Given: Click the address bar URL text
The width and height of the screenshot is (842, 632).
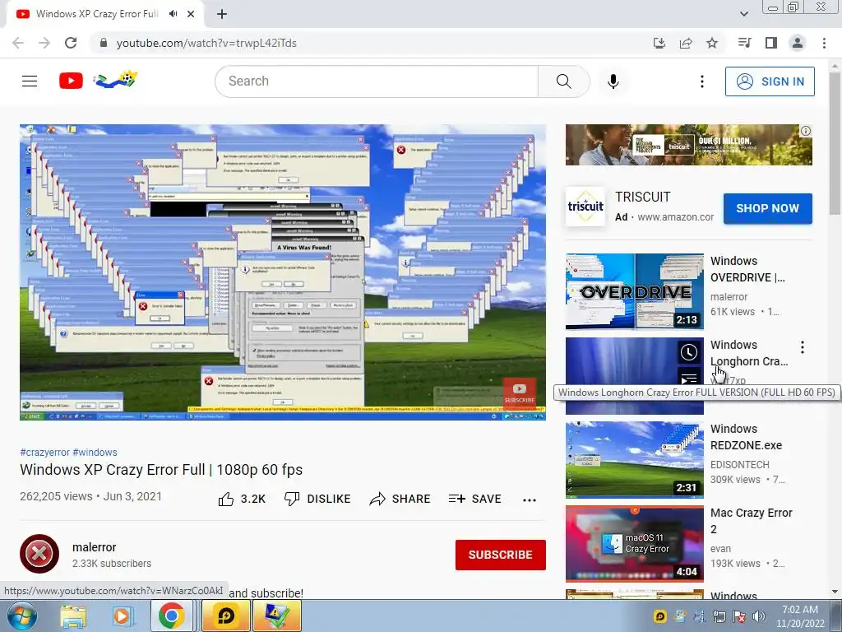Looking at the screenshot, I should coord(206,43).
